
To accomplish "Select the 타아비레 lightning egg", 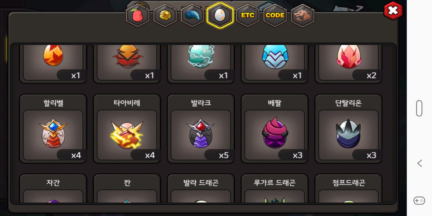I will pyautogui.click(x=127, y=129).
